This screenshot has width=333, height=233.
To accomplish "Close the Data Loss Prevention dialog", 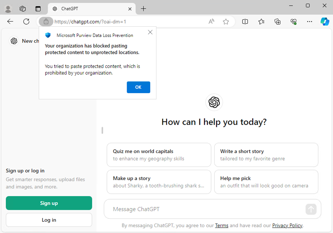I will pos(150,32).
